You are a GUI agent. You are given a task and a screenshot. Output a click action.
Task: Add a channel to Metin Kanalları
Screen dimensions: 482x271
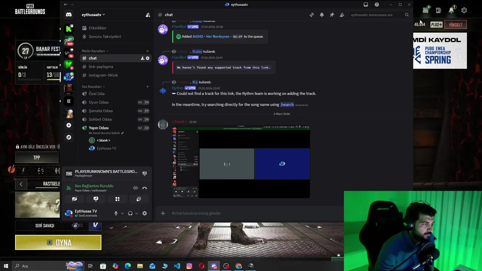click(x=148, y=51)
